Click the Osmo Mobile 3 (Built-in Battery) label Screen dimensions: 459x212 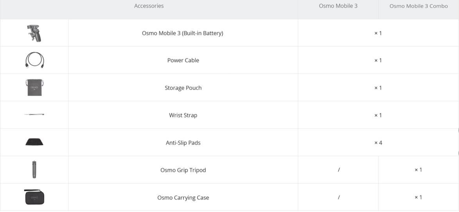[x=183, y=33]
